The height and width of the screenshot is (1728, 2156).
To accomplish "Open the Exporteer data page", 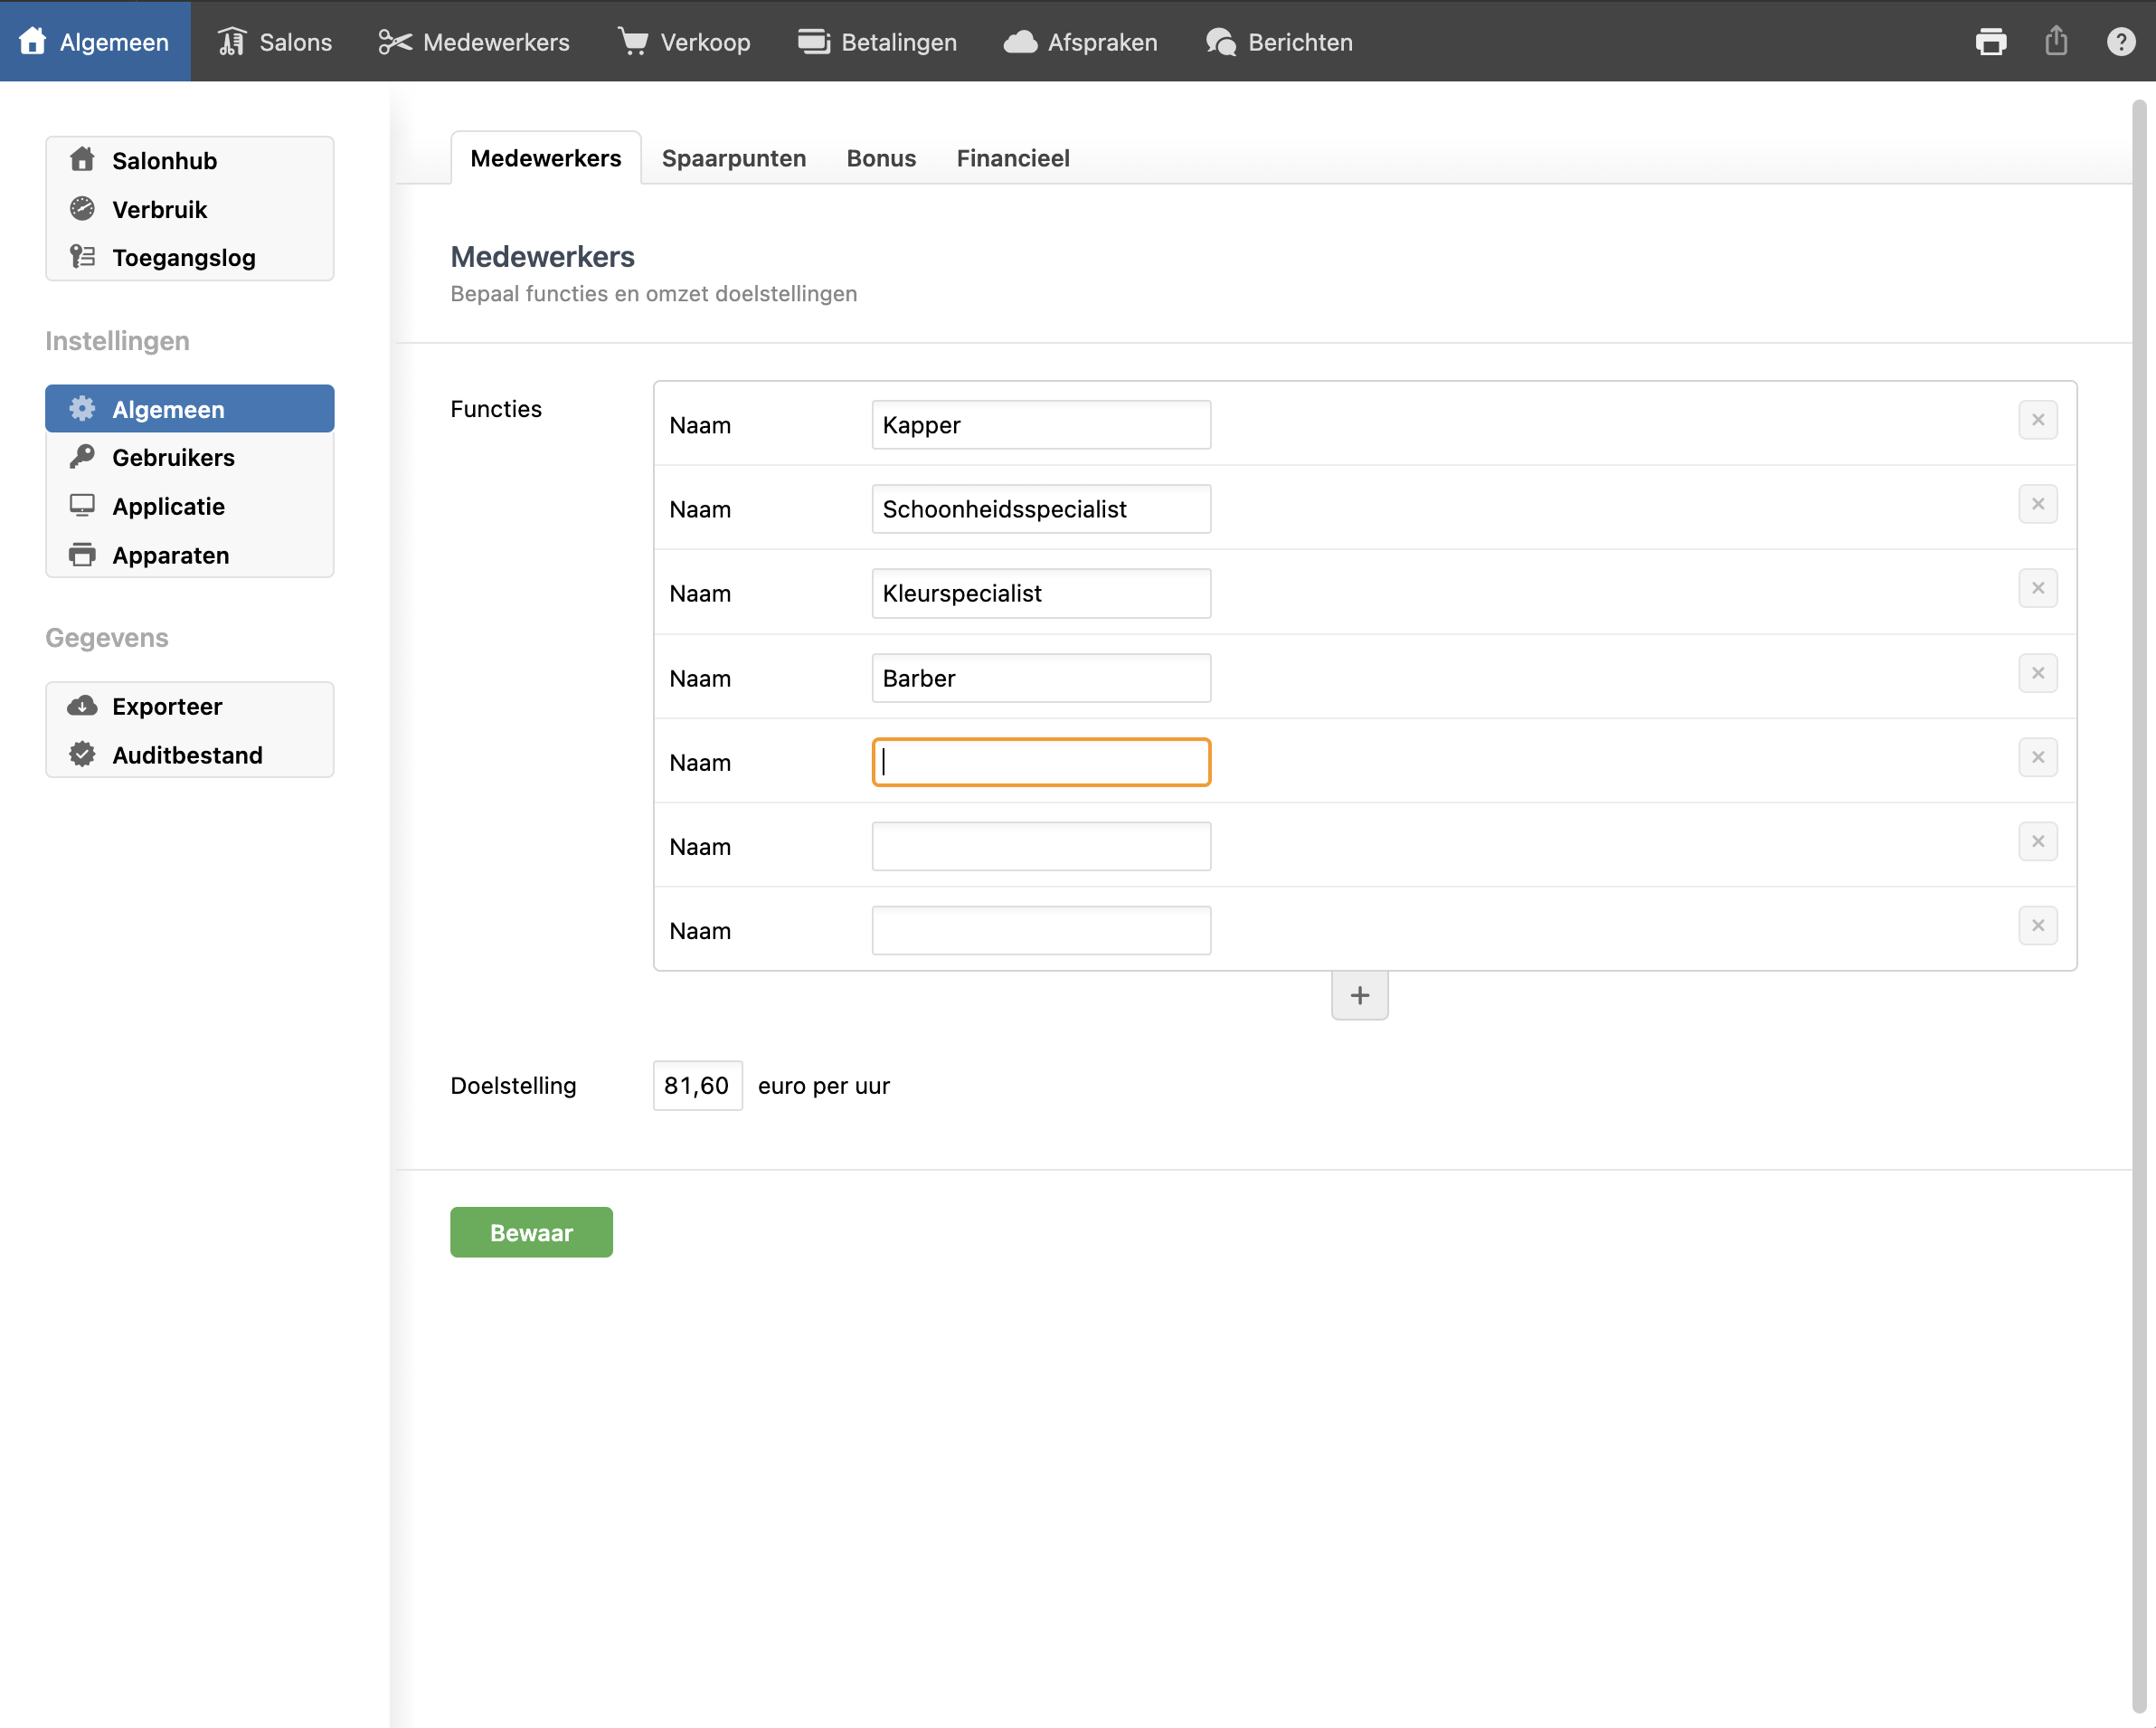I will (167, 707).
